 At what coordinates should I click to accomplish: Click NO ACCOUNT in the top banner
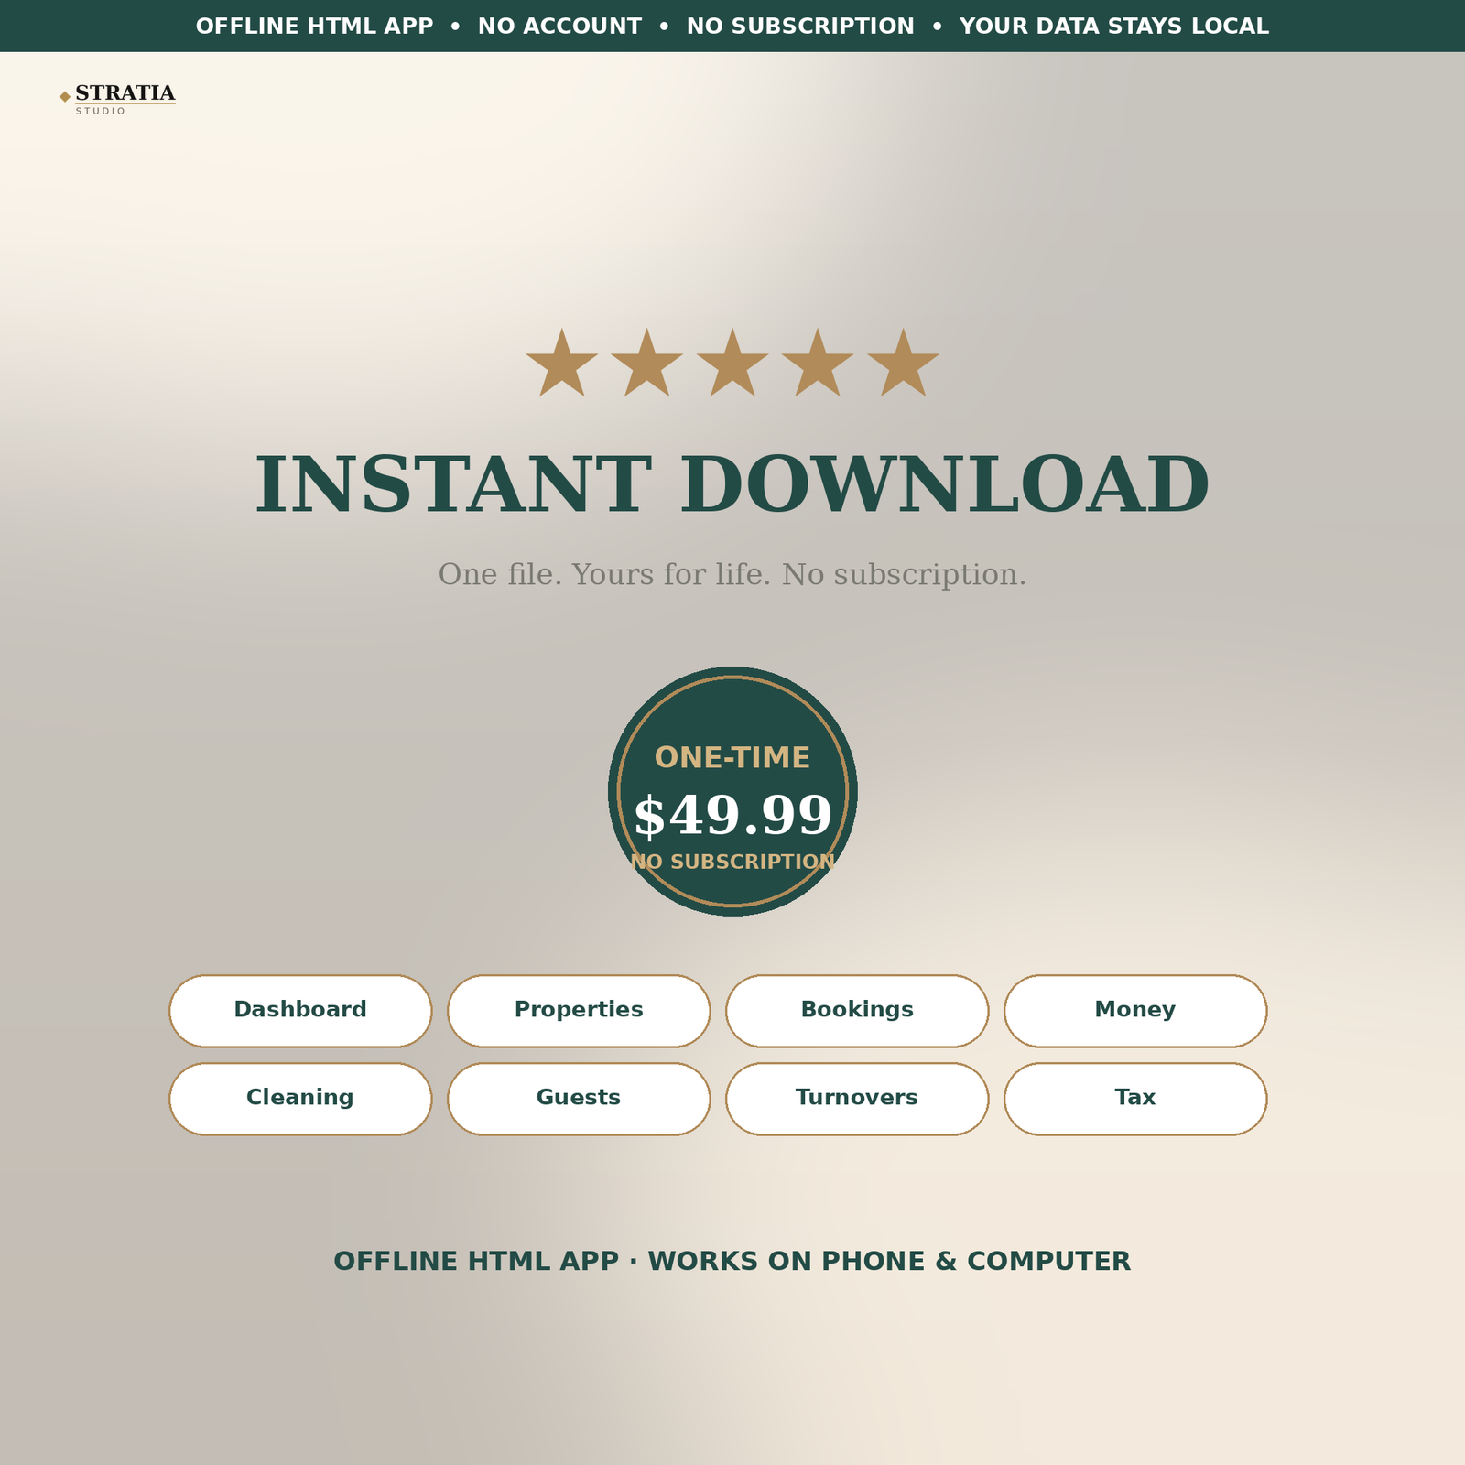pos(559,27)
